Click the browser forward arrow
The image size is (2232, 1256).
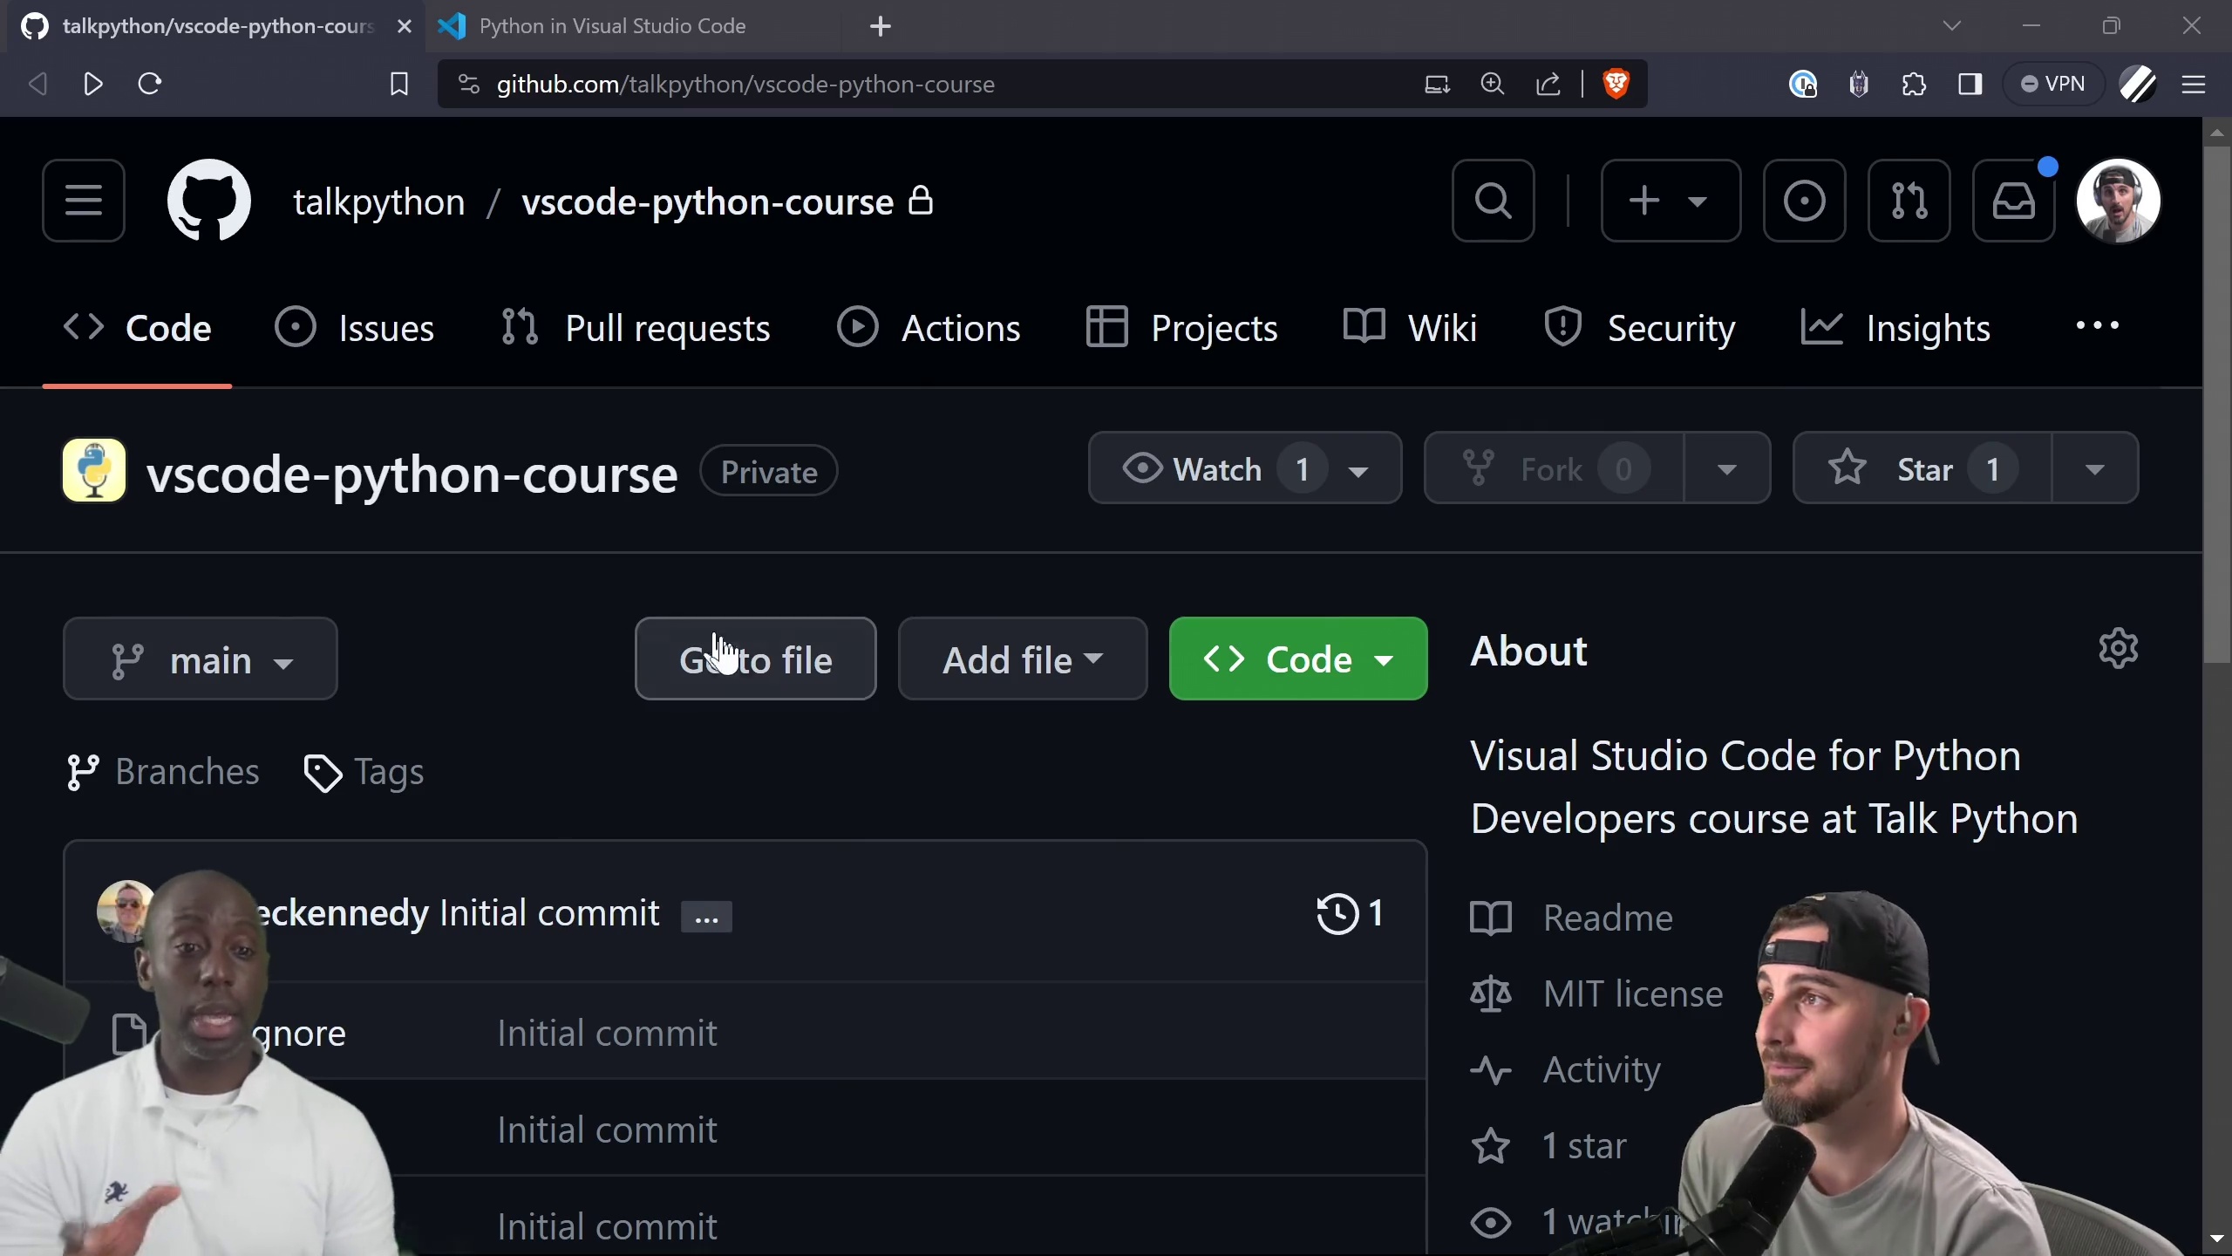coord(93,84)
